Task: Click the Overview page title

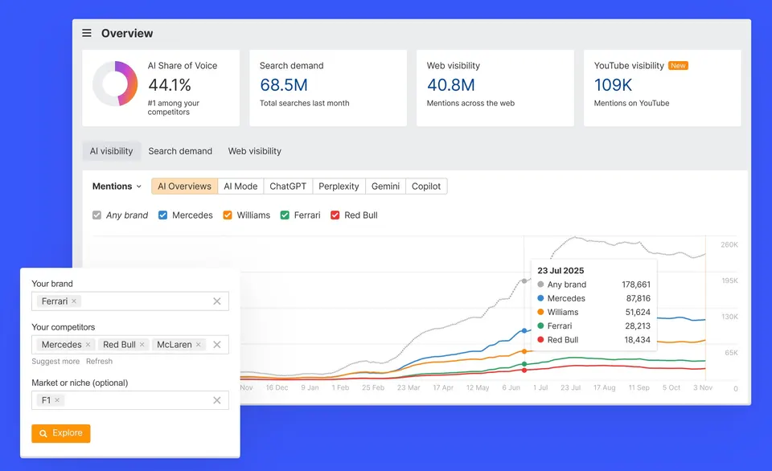Action: tap(127, 33)
